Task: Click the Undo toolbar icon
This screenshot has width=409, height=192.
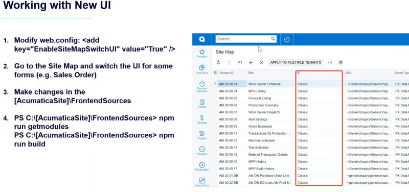Action: (240, 62)
